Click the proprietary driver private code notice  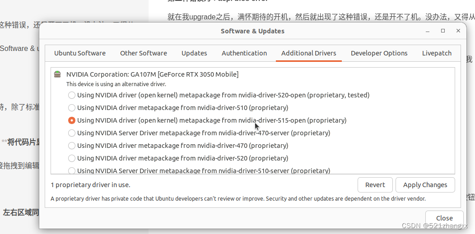point(238,199)
